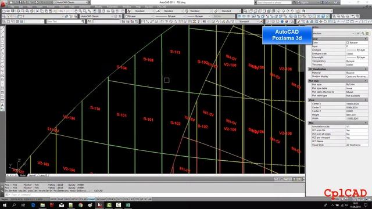This screenshot has height=209, width=372.
Task: Open Chrome from the Windows taskbar
Action: (x=80, y=205)
